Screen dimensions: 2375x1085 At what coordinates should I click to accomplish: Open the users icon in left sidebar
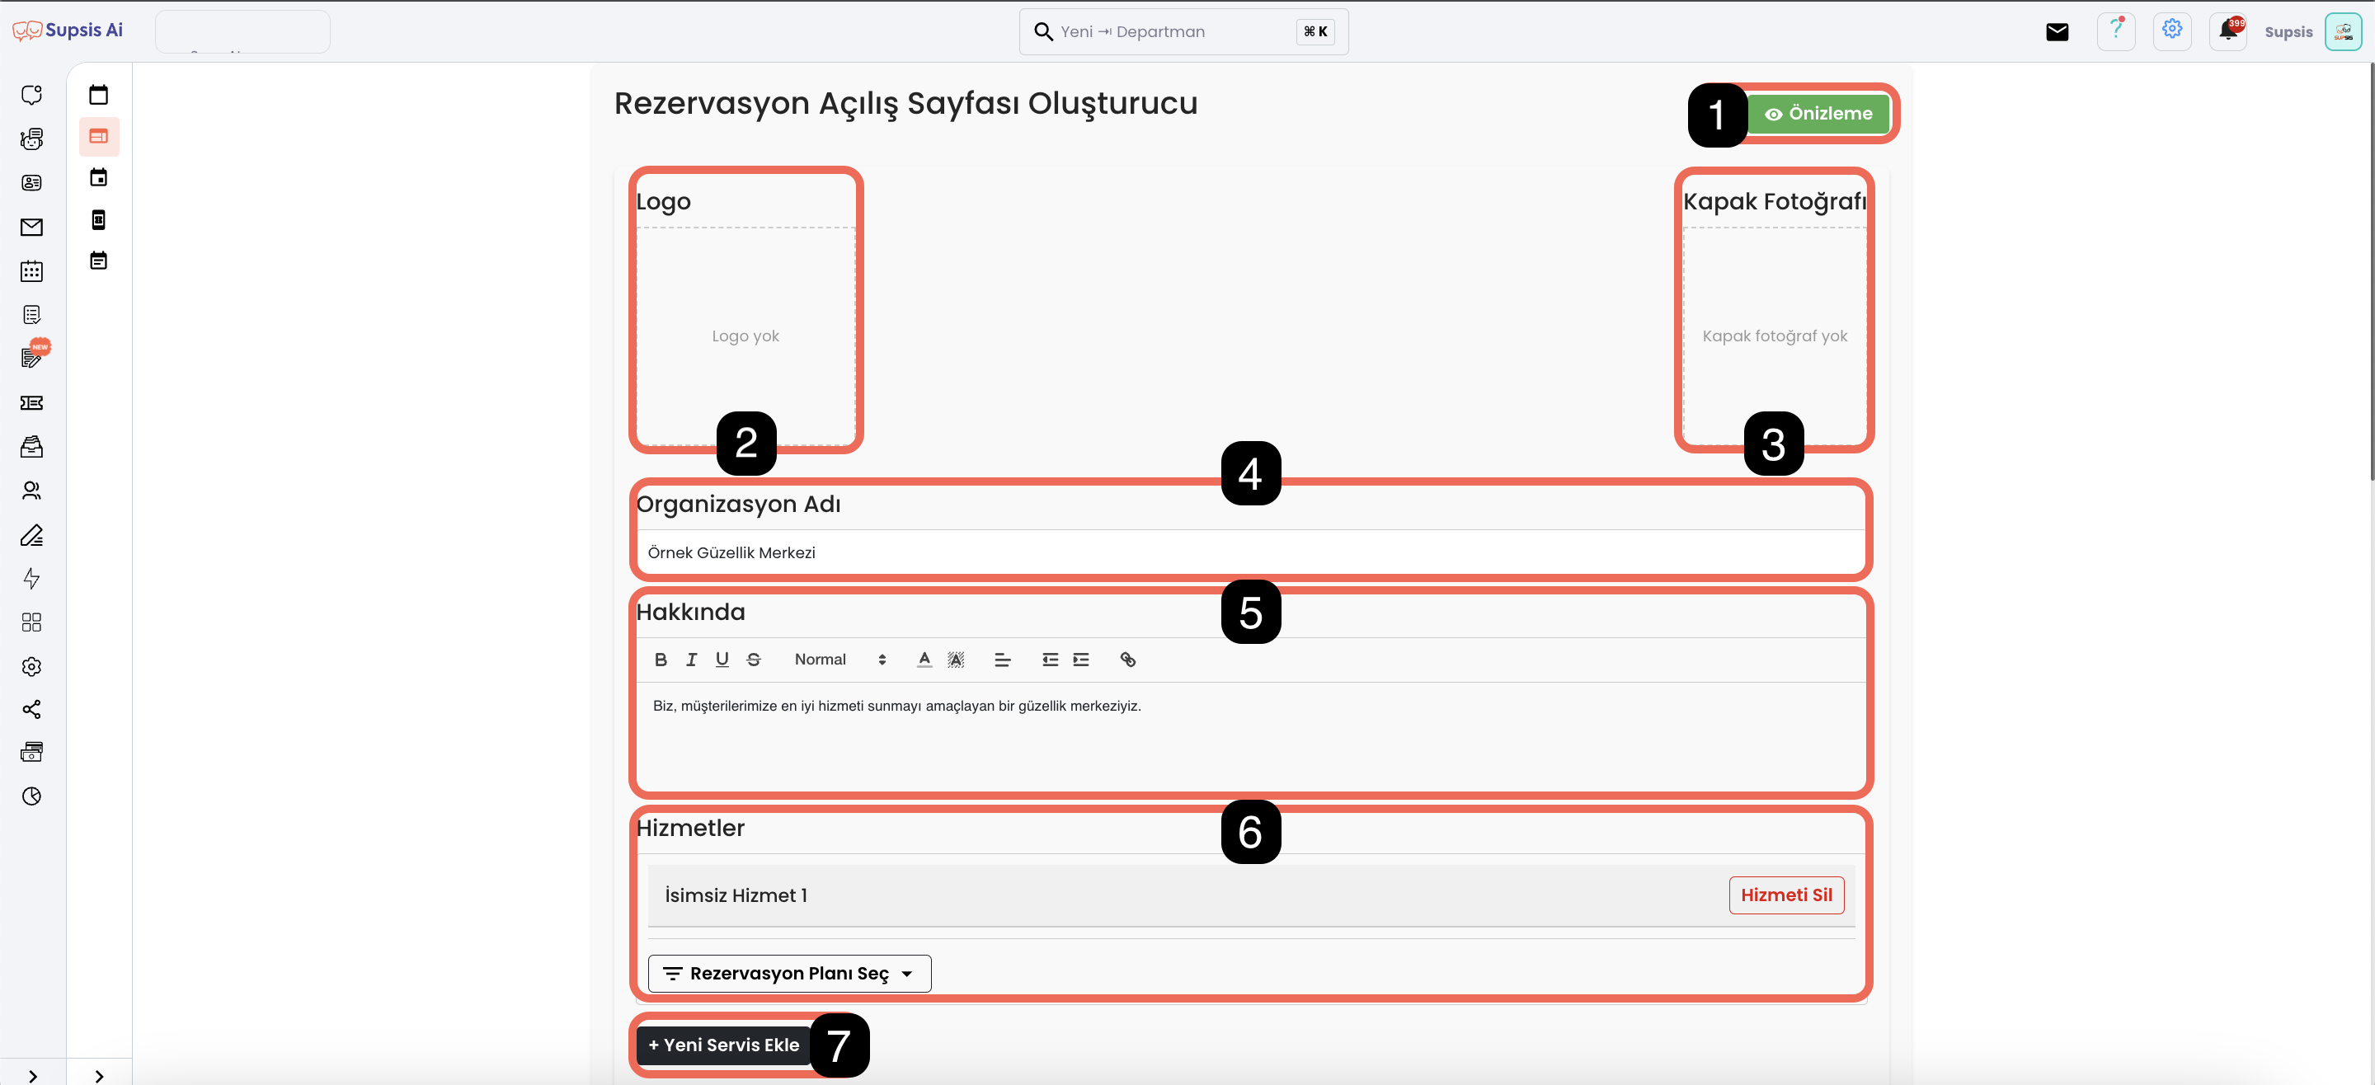31,491
